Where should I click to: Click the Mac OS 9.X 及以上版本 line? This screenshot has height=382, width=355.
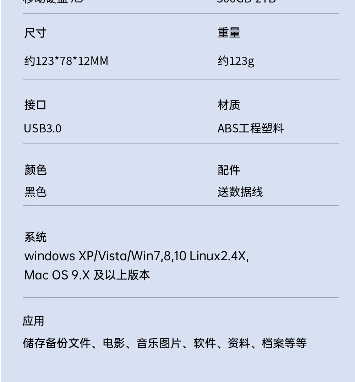coord(87,275)
